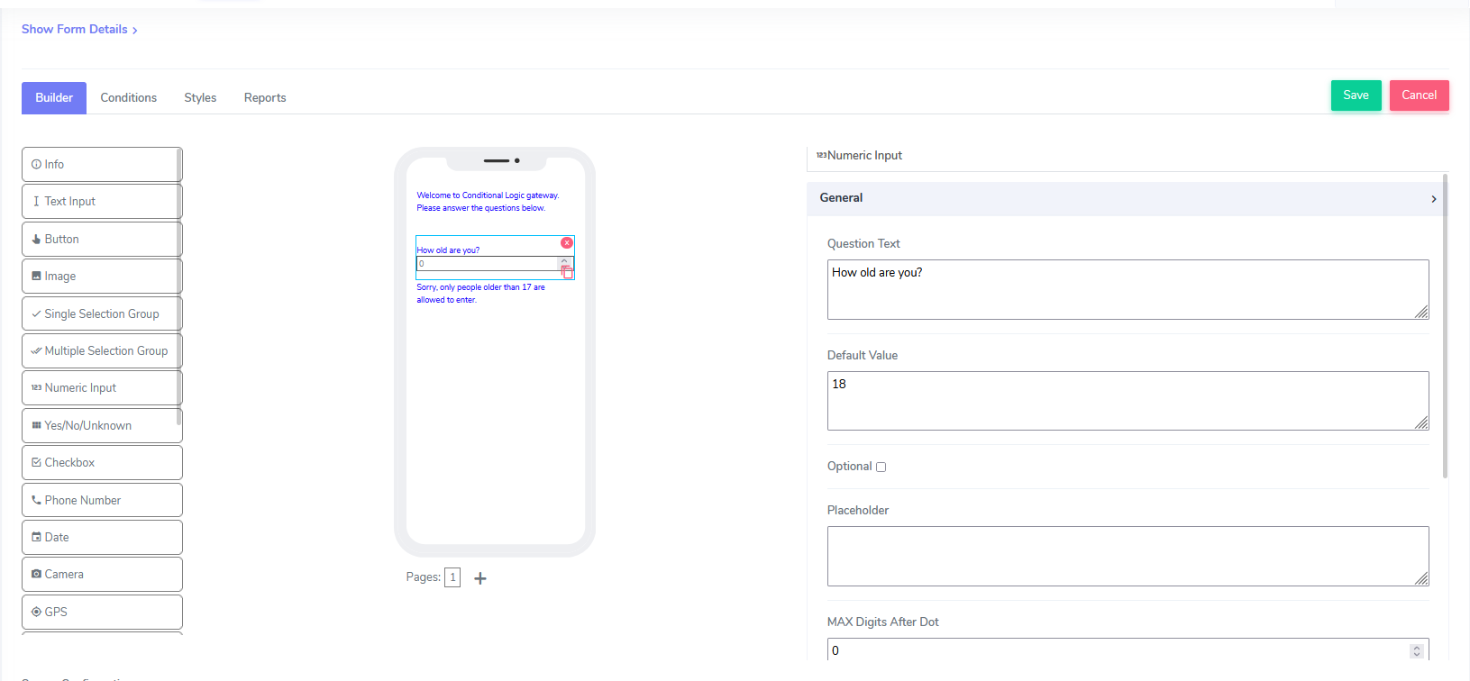Toggle the Optional checkbox
1470x681 pixels.
coord(881,467)
